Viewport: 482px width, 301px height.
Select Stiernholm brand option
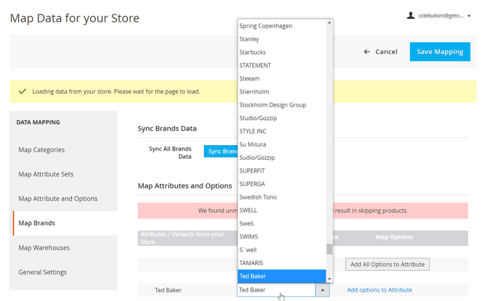(282, 92)
